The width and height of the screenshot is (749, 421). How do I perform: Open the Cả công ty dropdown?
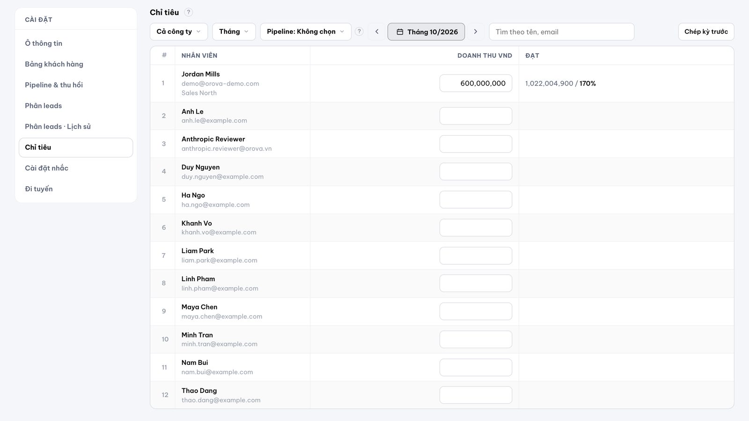(179, 31)
